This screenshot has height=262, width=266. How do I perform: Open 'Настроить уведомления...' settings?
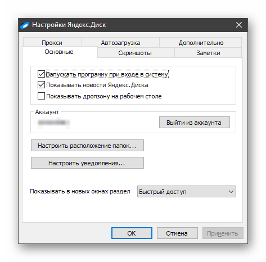tap(87, 163)
